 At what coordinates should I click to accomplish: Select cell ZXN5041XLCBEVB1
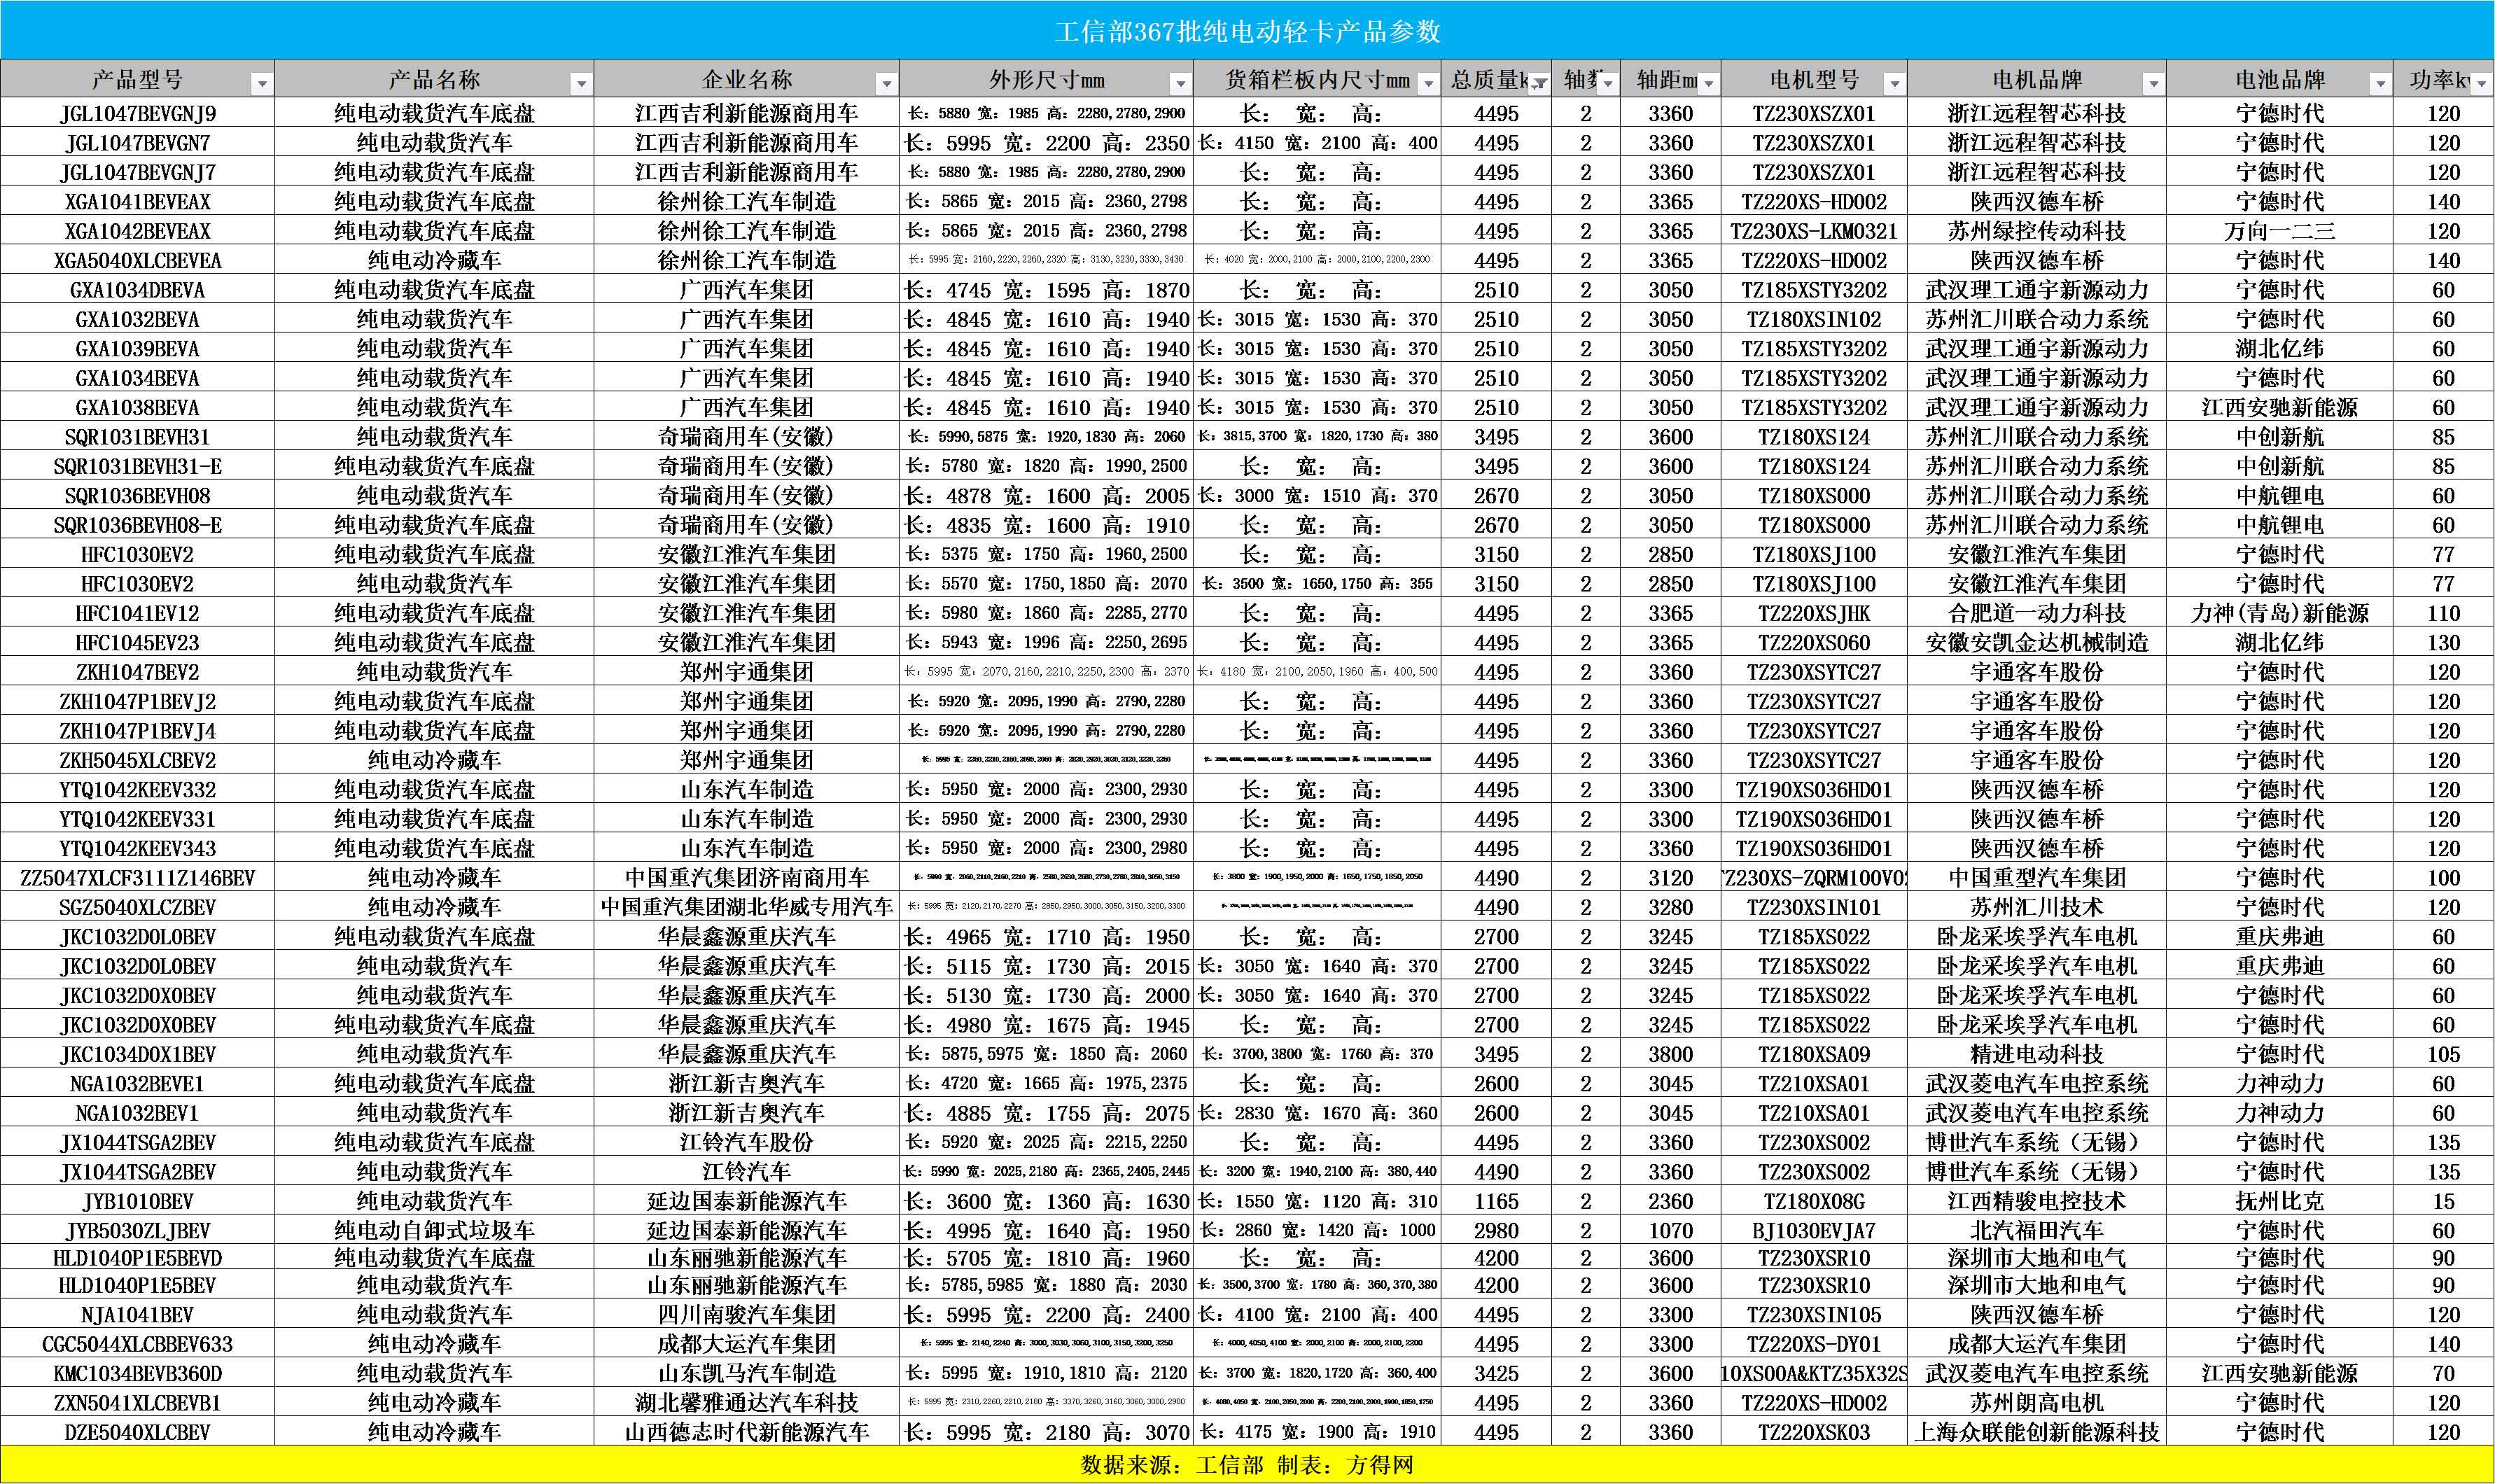(x=138, y=1403)
